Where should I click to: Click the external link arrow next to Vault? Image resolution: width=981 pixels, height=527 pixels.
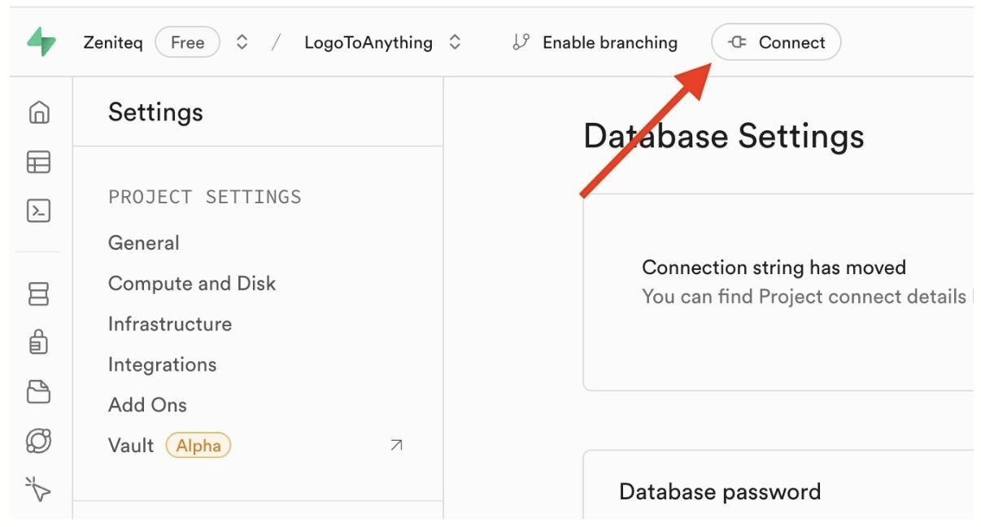396,445
